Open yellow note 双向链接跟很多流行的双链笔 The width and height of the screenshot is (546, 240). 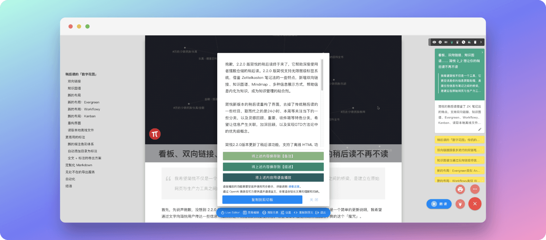(460, 150)
